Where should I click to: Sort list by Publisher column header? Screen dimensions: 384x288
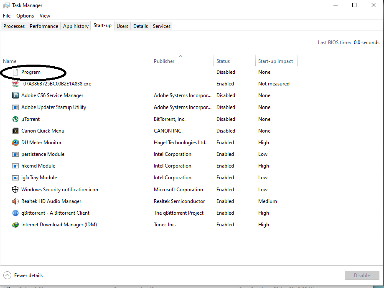[164, 61]
